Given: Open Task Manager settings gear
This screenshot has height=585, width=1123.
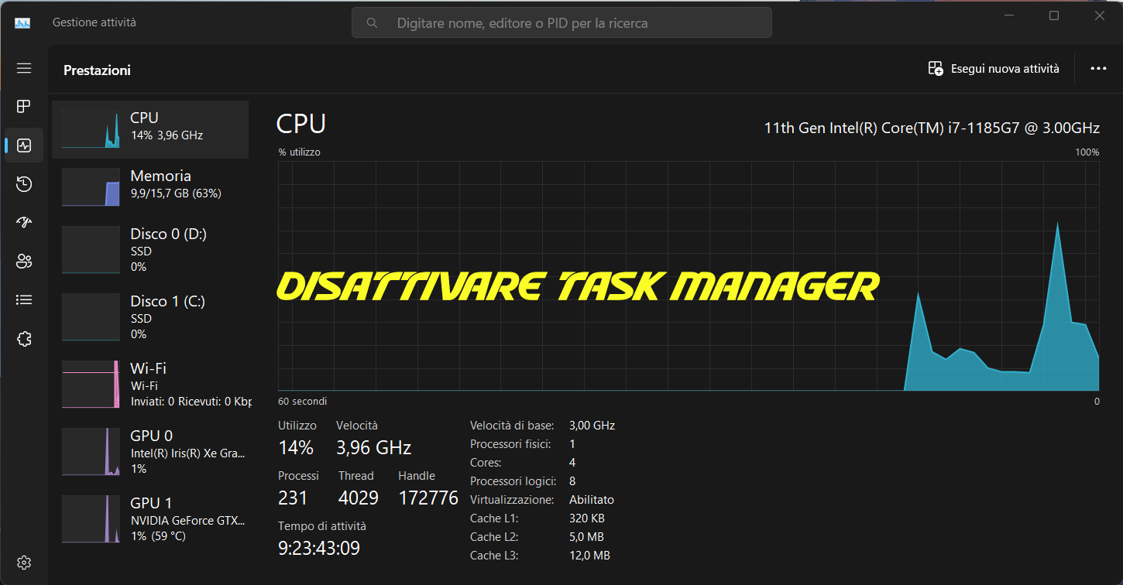Looking at the screenshot, I should click(x=23, y=563).
